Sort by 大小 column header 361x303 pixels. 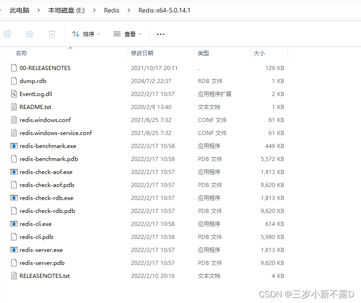[259, 53]
